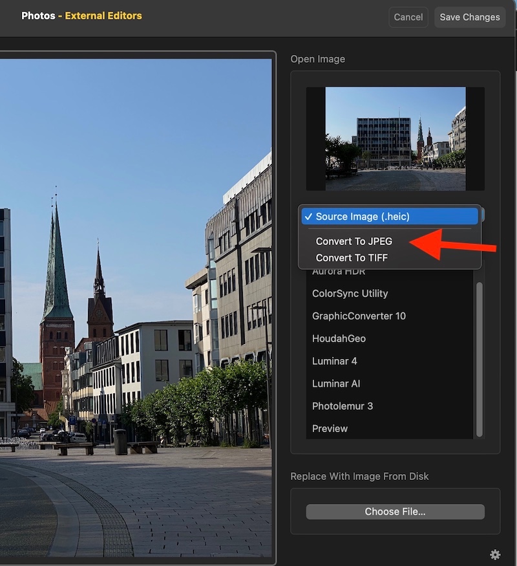Pick Photolemur 3 from the list

[x=343, y=406]
